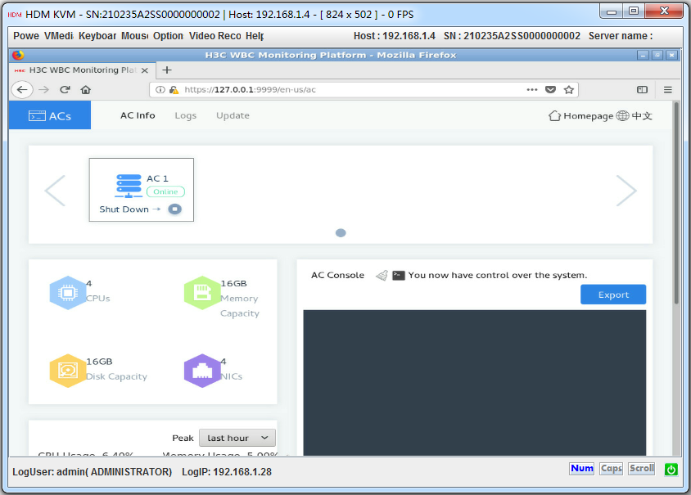Clear the AC Console with broom icon
The height and width of the screenshot is (495, 691).
(x=382, y=275)
